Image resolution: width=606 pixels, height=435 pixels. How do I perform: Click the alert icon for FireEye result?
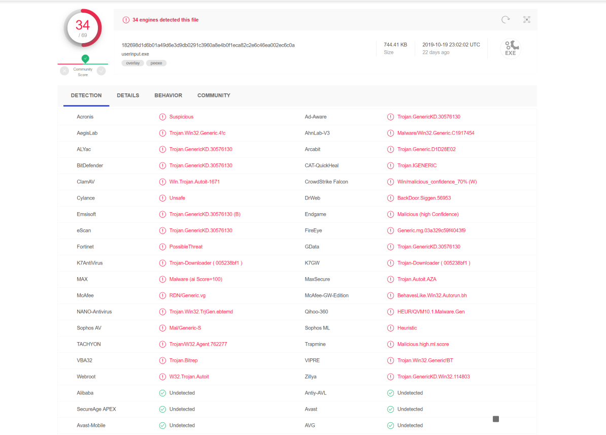pyautogui.click(x=390, y=230)
